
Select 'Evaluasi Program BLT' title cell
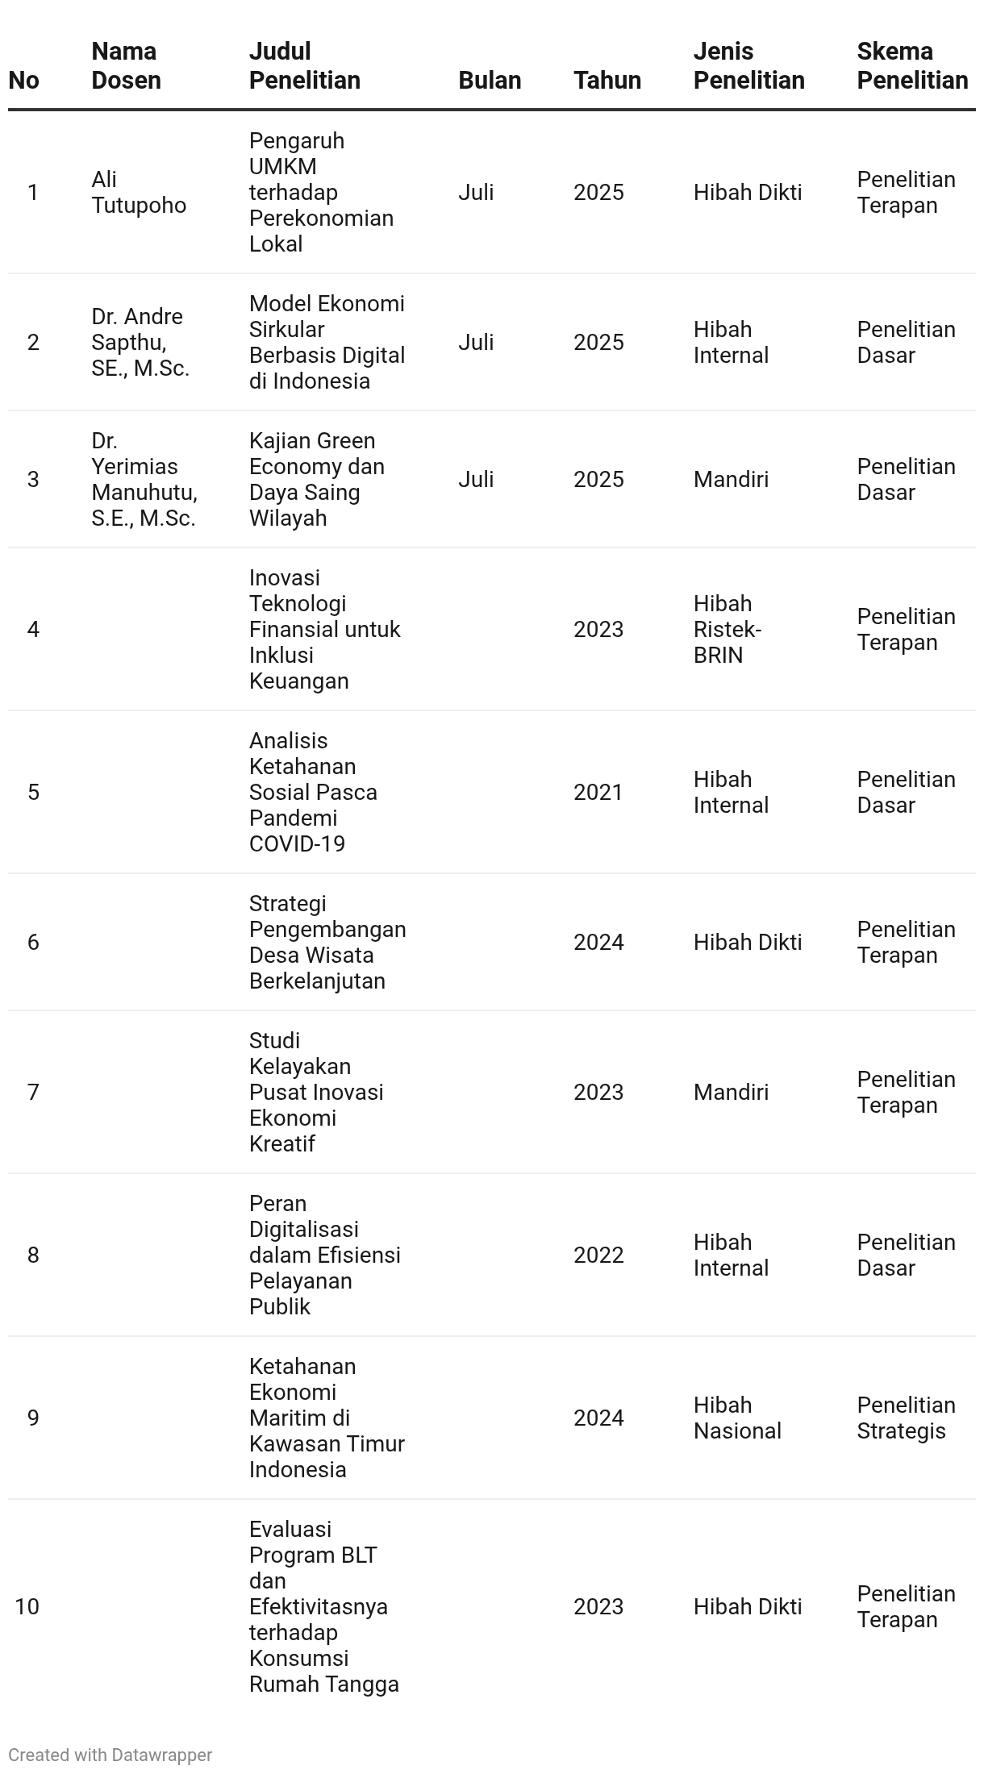pyautogui.click(x=324, y=1606)
